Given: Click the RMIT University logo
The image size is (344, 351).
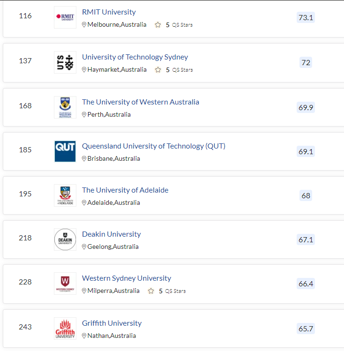Looking at the screenshot, I should (65, 17).
